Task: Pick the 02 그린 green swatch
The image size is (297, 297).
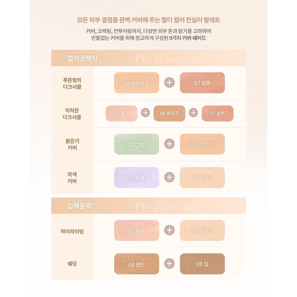Action: tap(137, 144)
